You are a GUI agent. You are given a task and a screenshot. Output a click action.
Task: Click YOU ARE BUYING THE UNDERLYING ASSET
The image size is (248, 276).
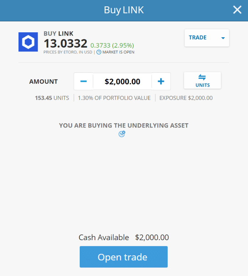123,125
